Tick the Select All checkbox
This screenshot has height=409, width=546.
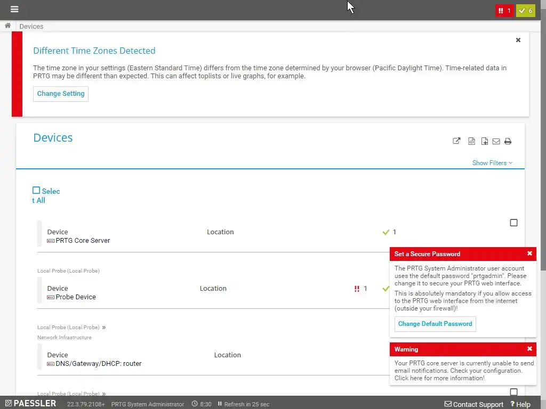click(x=36, y=190)
